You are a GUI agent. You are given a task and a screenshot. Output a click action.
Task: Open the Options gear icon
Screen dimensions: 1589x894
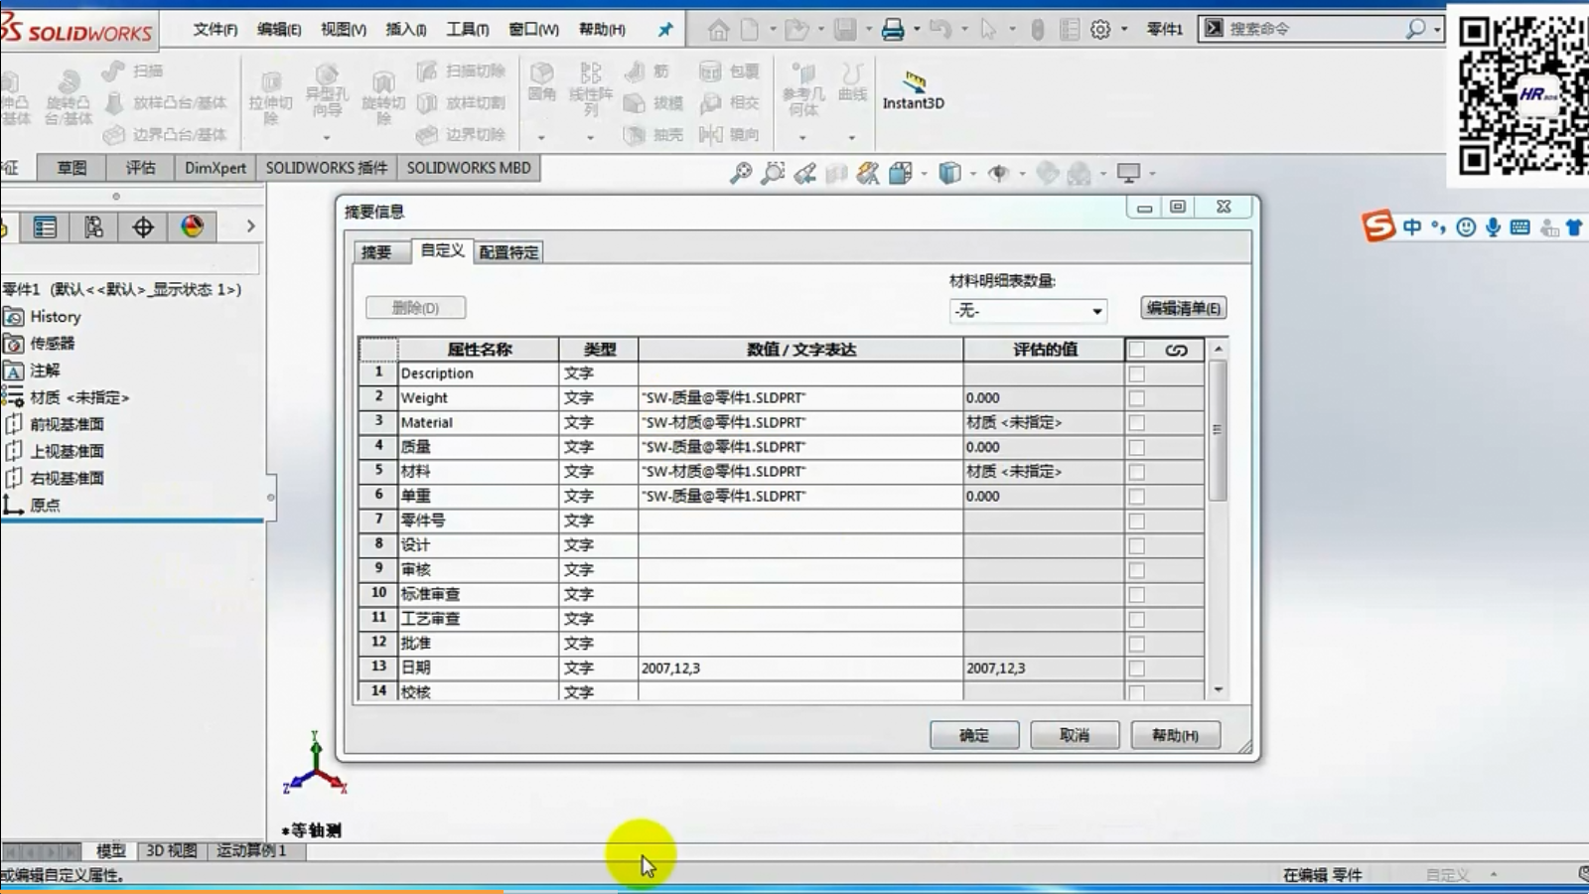pyautogui.click(x=1100, y=30)
